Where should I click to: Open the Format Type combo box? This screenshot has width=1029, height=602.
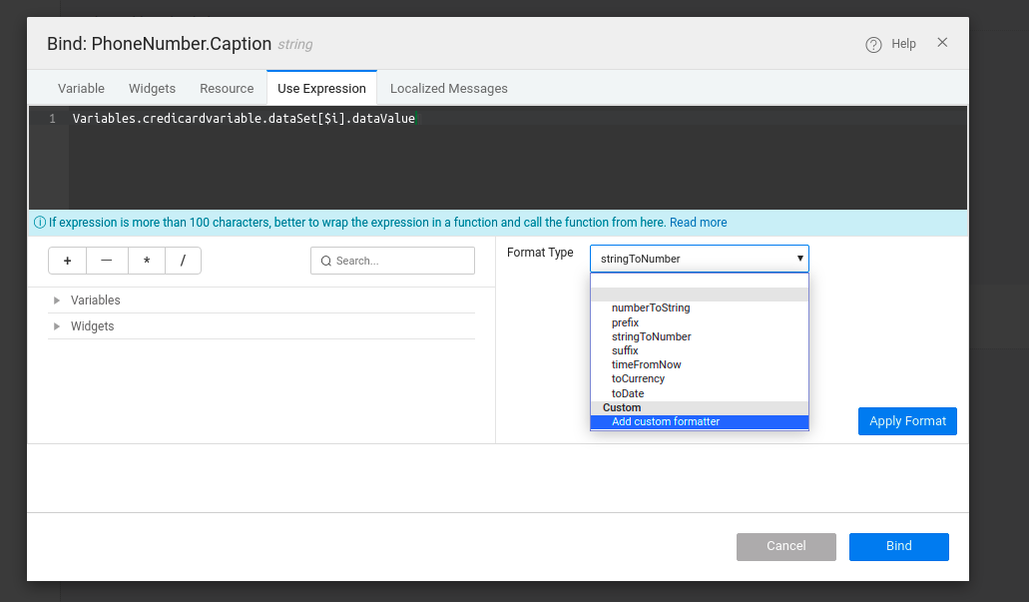coord(699,258)
